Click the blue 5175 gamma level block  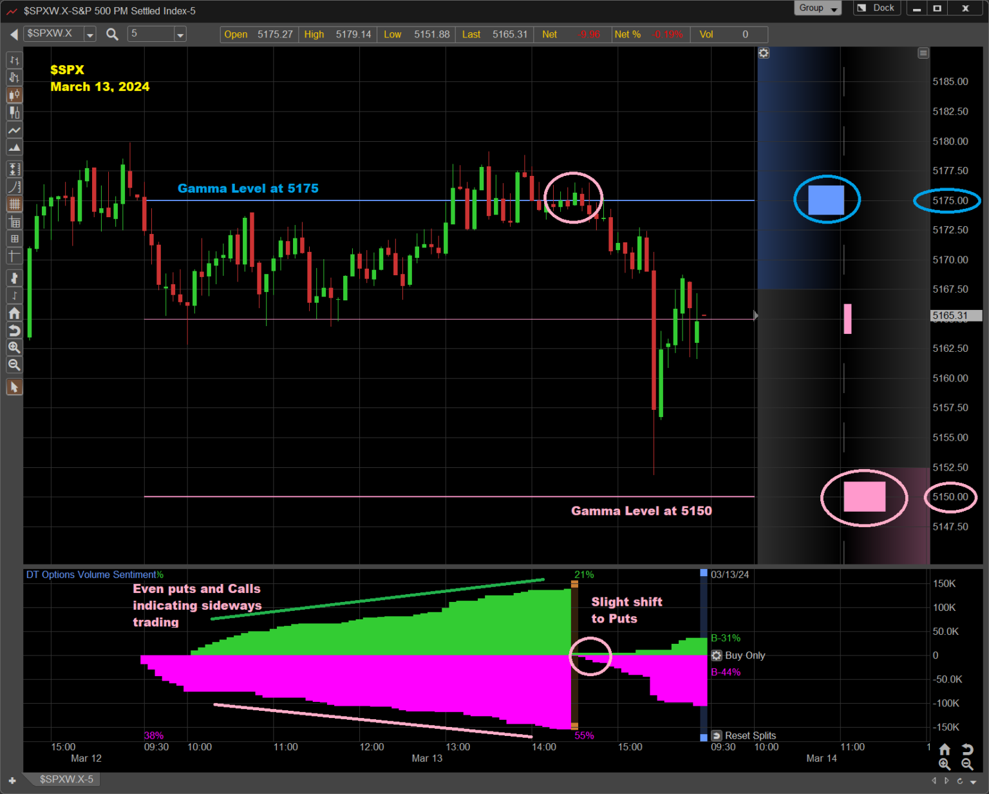826,200
